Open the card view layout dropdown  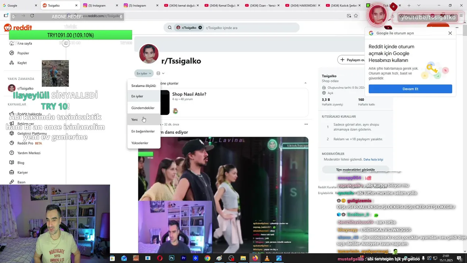point(161,73)
